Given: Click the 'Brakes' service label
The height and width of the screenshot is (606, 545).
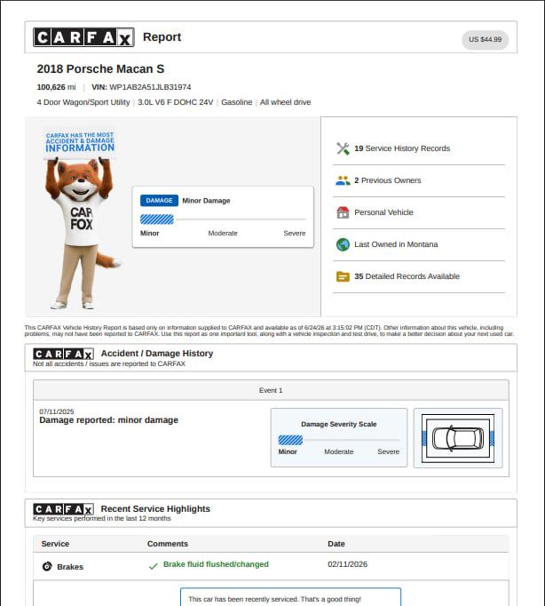Looking at the screenshot, I should coord(70,567).
